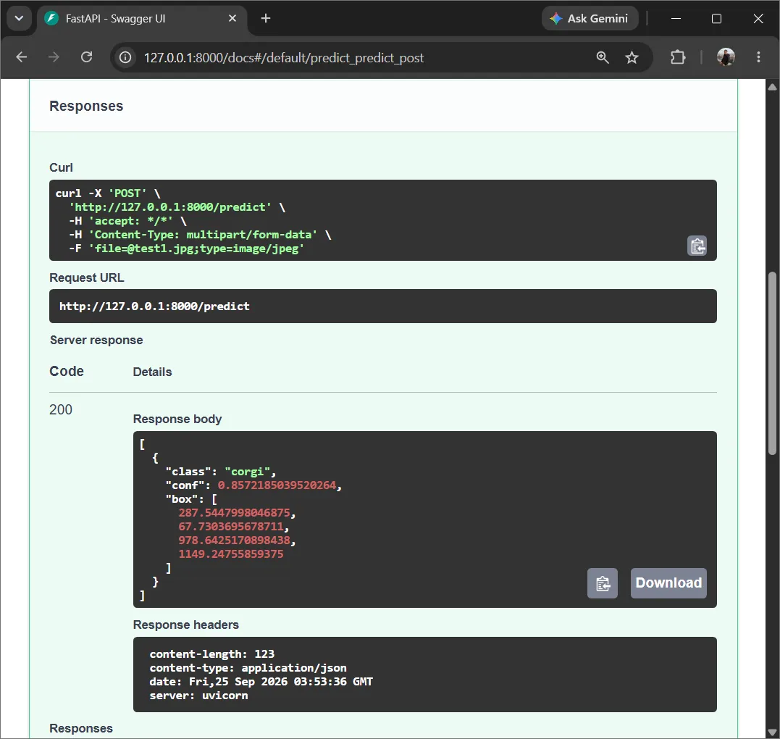The image size is (780, 739).
Task: View site information icon in address bar
Action: pos(125,58)
